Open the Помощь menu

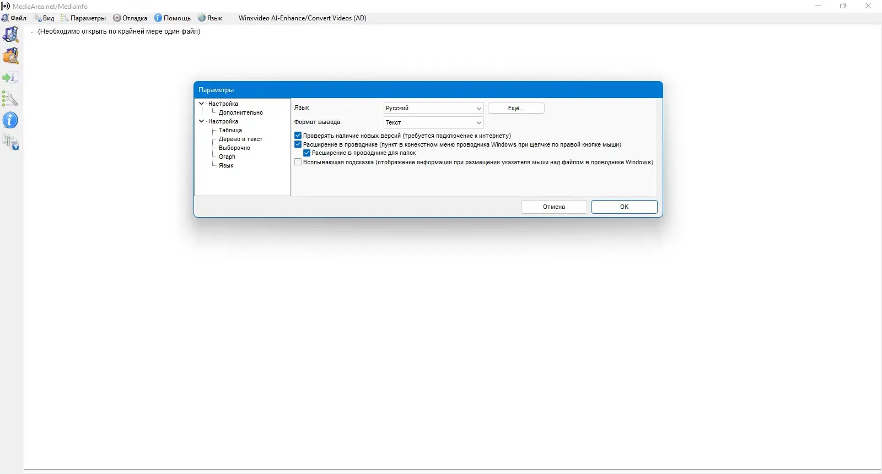(172, 18)
